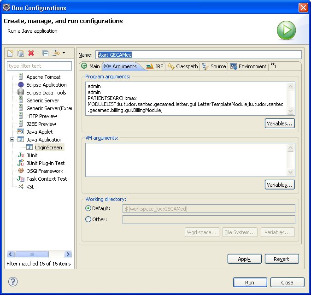
Task: Choose the Other working directory radio
Action: 88,219
